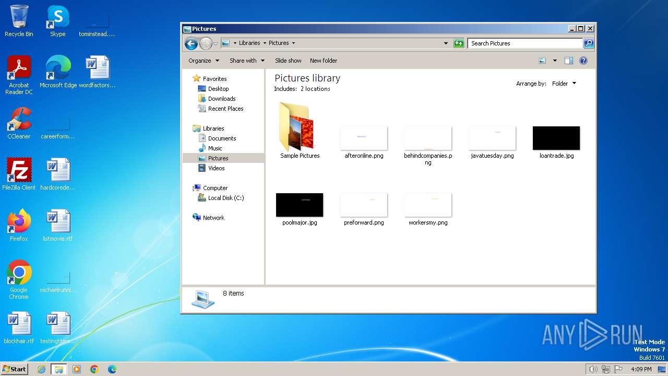Click the volume speaker tray icon
Image resolution: width=668 pixels, height=376 pixels.
coord(593,369)
